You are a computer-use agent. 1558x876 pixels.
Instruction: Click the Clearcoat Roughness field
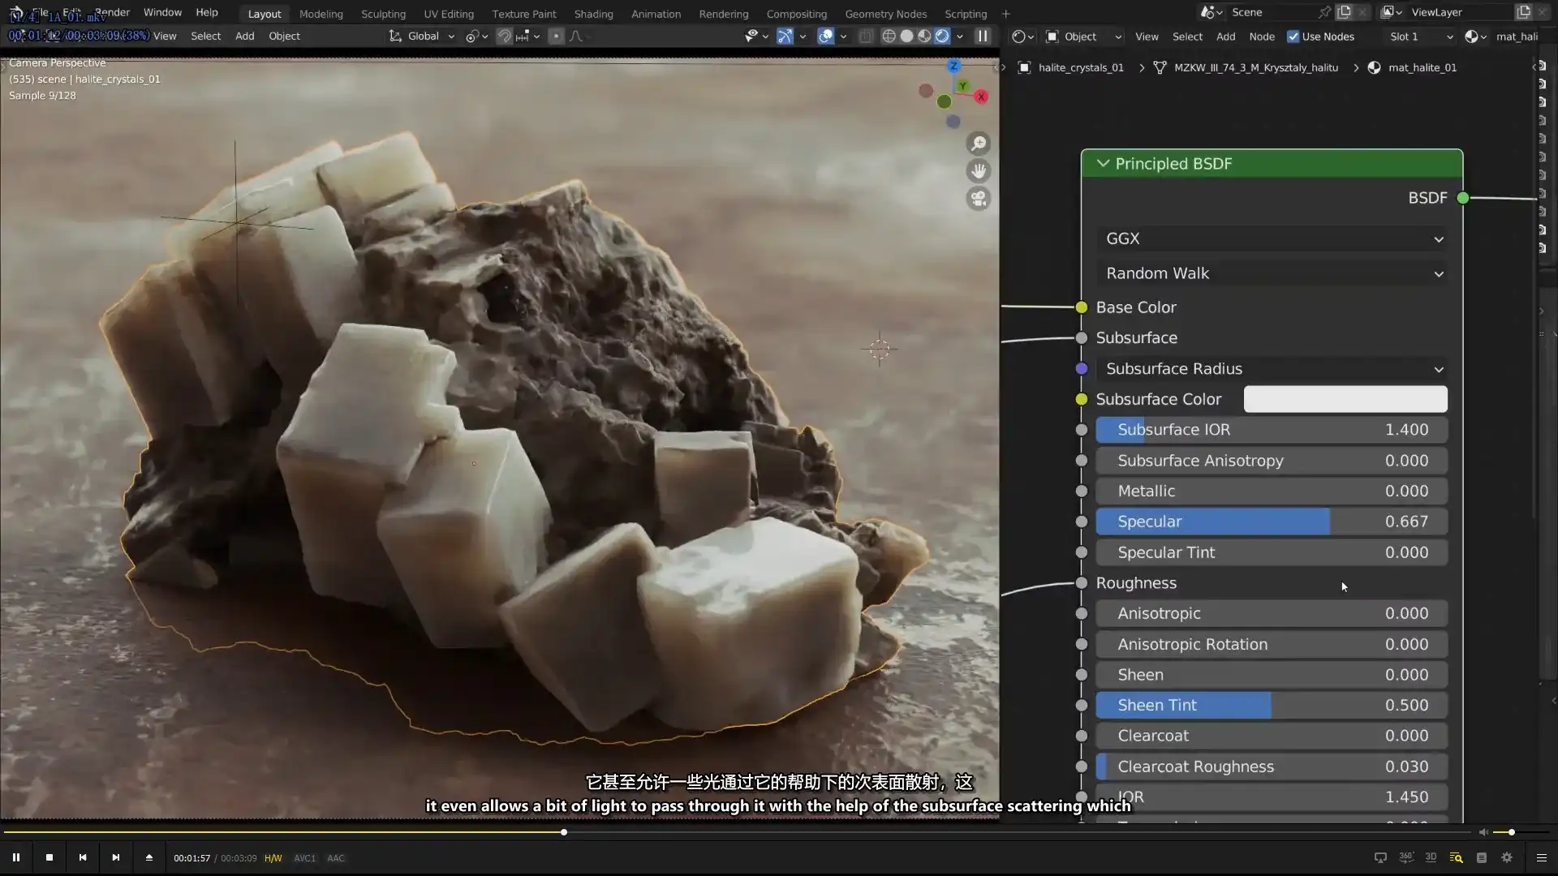1272,766
